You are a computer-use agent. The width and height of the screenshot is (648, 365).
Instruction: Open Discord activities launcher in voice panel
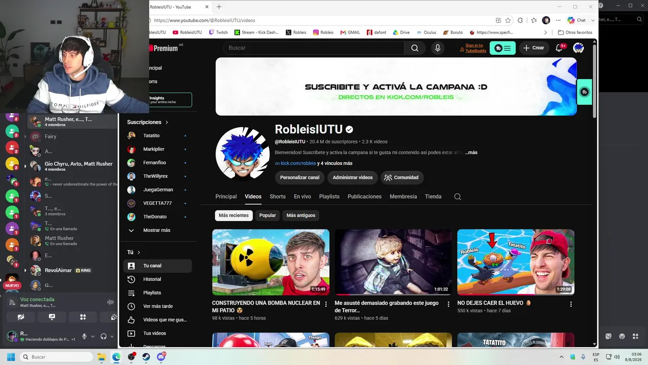pos(83,317)
